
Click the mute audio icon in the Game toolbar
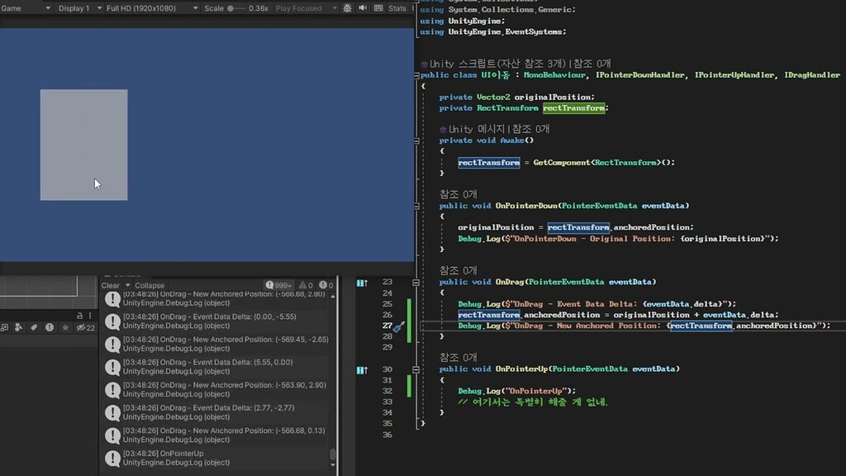[x=363, y=7]
